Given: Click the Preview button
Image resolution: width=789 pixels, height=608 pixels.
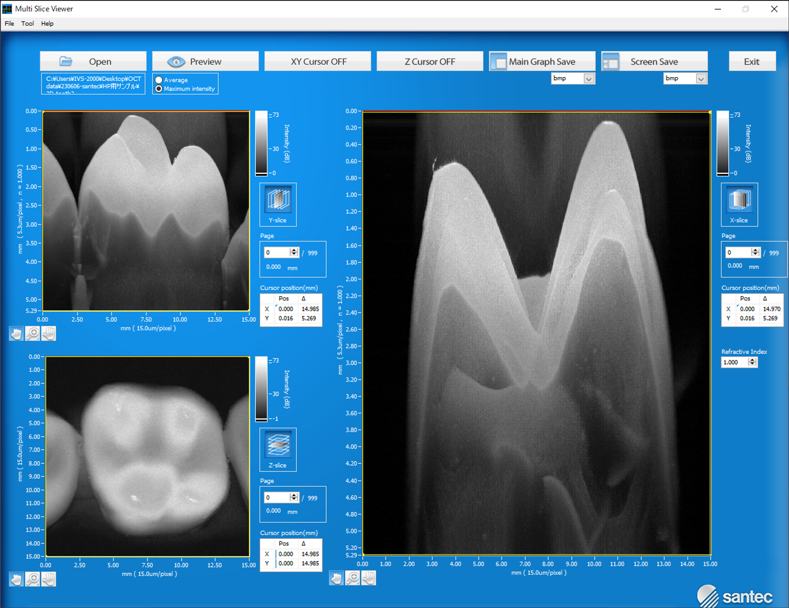Looking at the screenshot, I should [x=205, y=61].
